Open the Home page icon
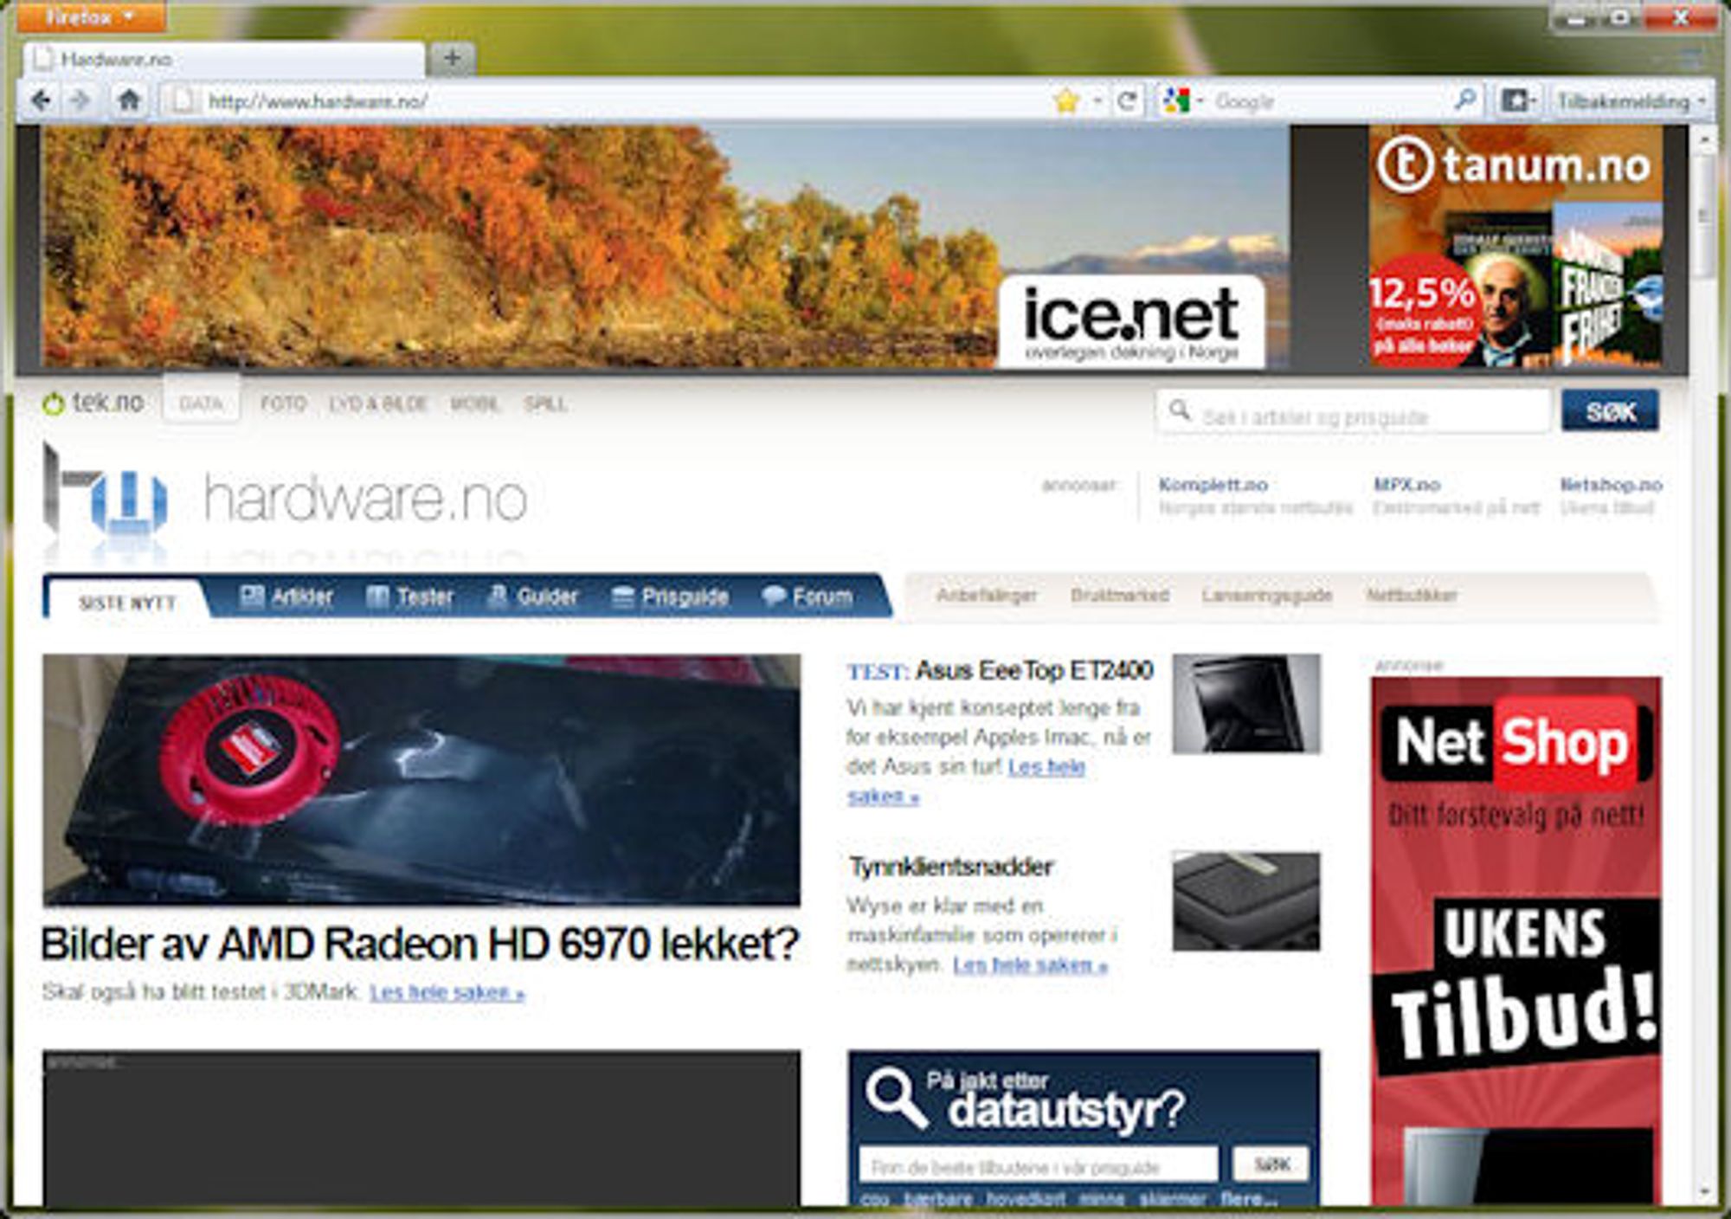Image resolution: width=1731 pixels, height=1219 pixels. pos(130,101)
